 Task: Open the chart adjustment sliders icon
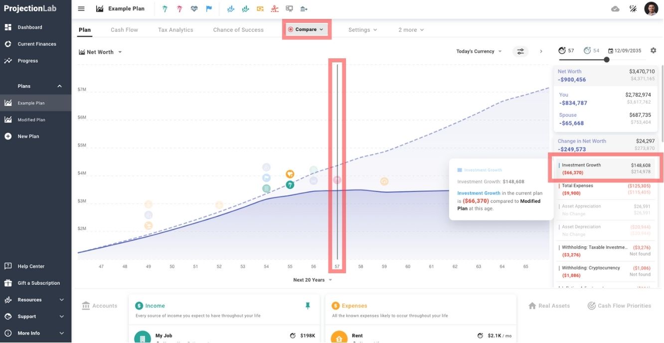point(520,51)
